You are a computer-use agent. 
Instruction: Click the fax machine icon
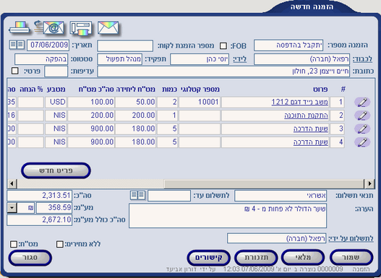pos(81,28)
